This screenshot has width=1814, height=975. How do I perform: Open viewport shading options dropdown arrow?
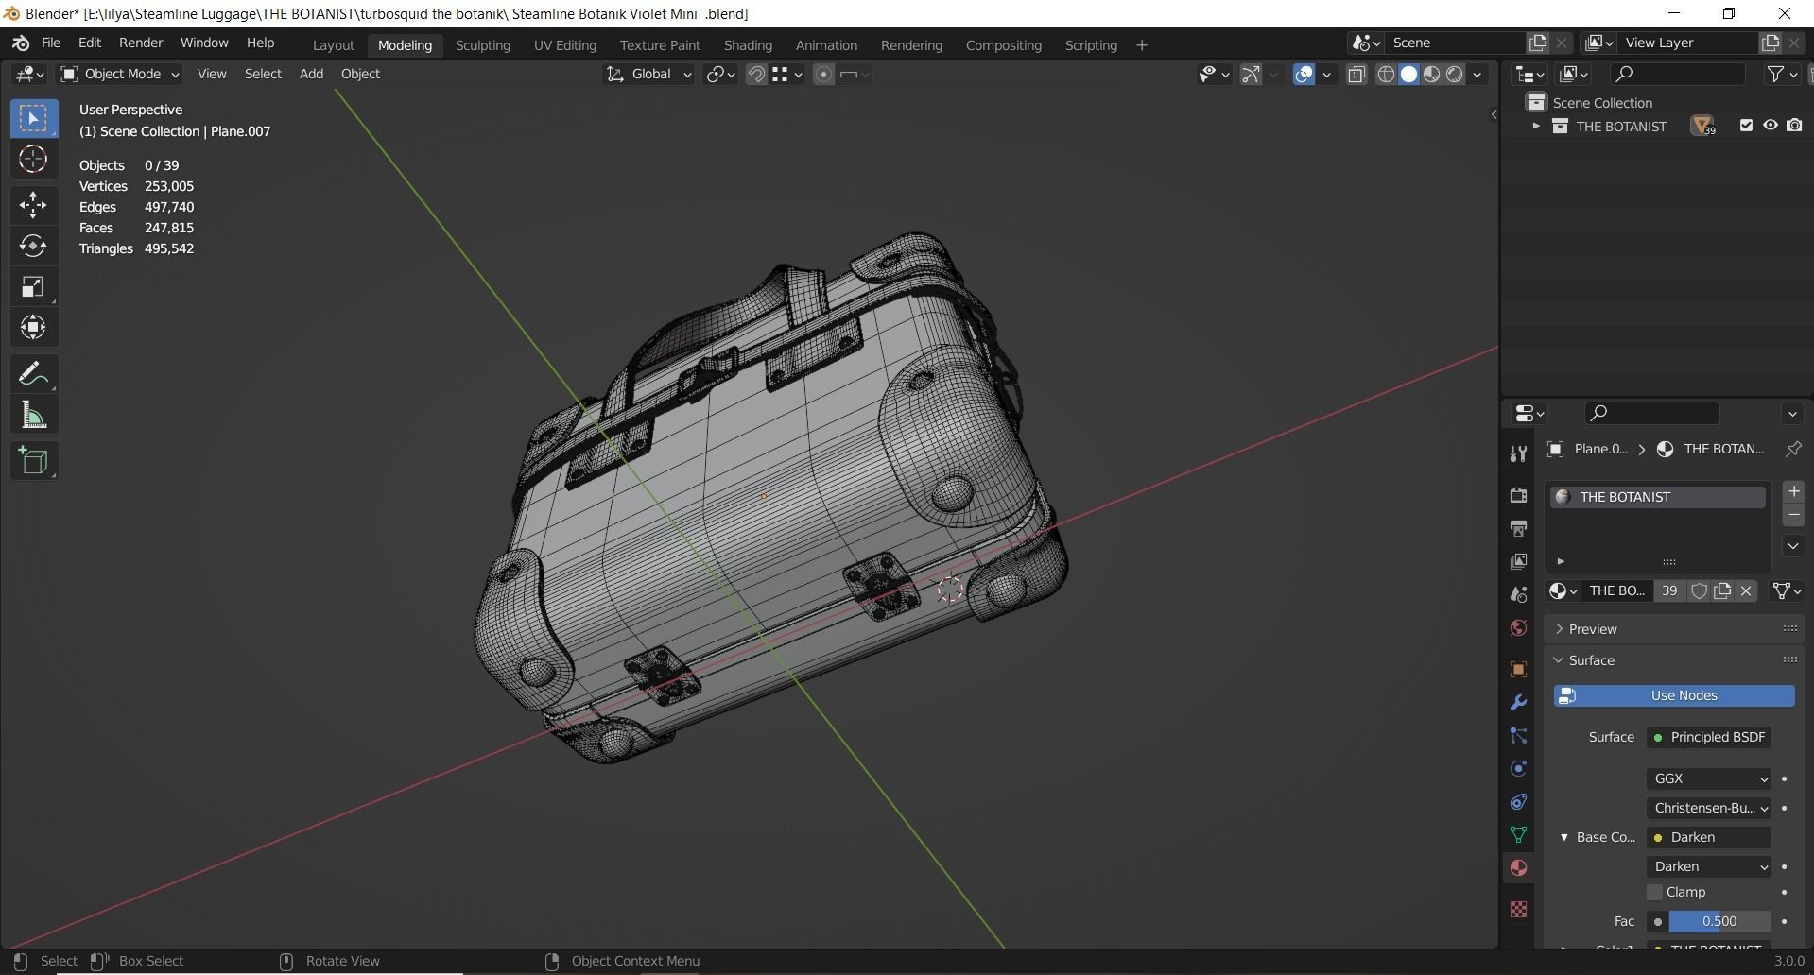(x=1477, y=75)
